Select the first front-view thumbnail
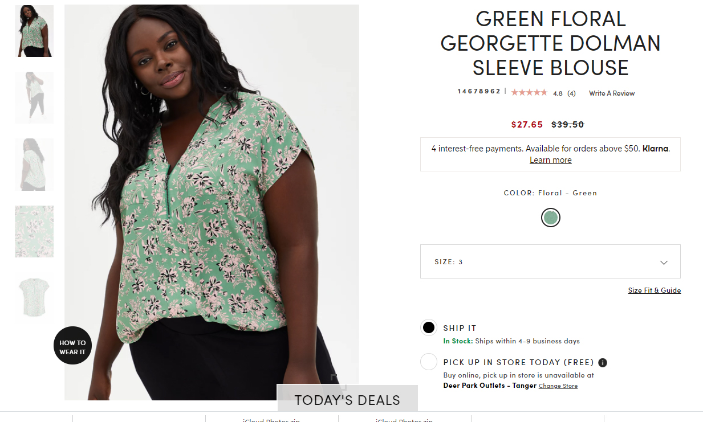703x422 pixels. 34,31
